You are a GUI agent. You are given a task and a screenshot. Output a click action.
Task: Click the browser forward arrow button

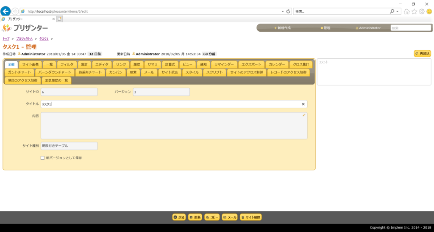pos(15,11)
